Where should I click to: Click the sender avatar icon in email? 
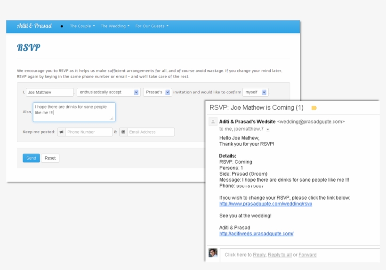tap(213, 122)
